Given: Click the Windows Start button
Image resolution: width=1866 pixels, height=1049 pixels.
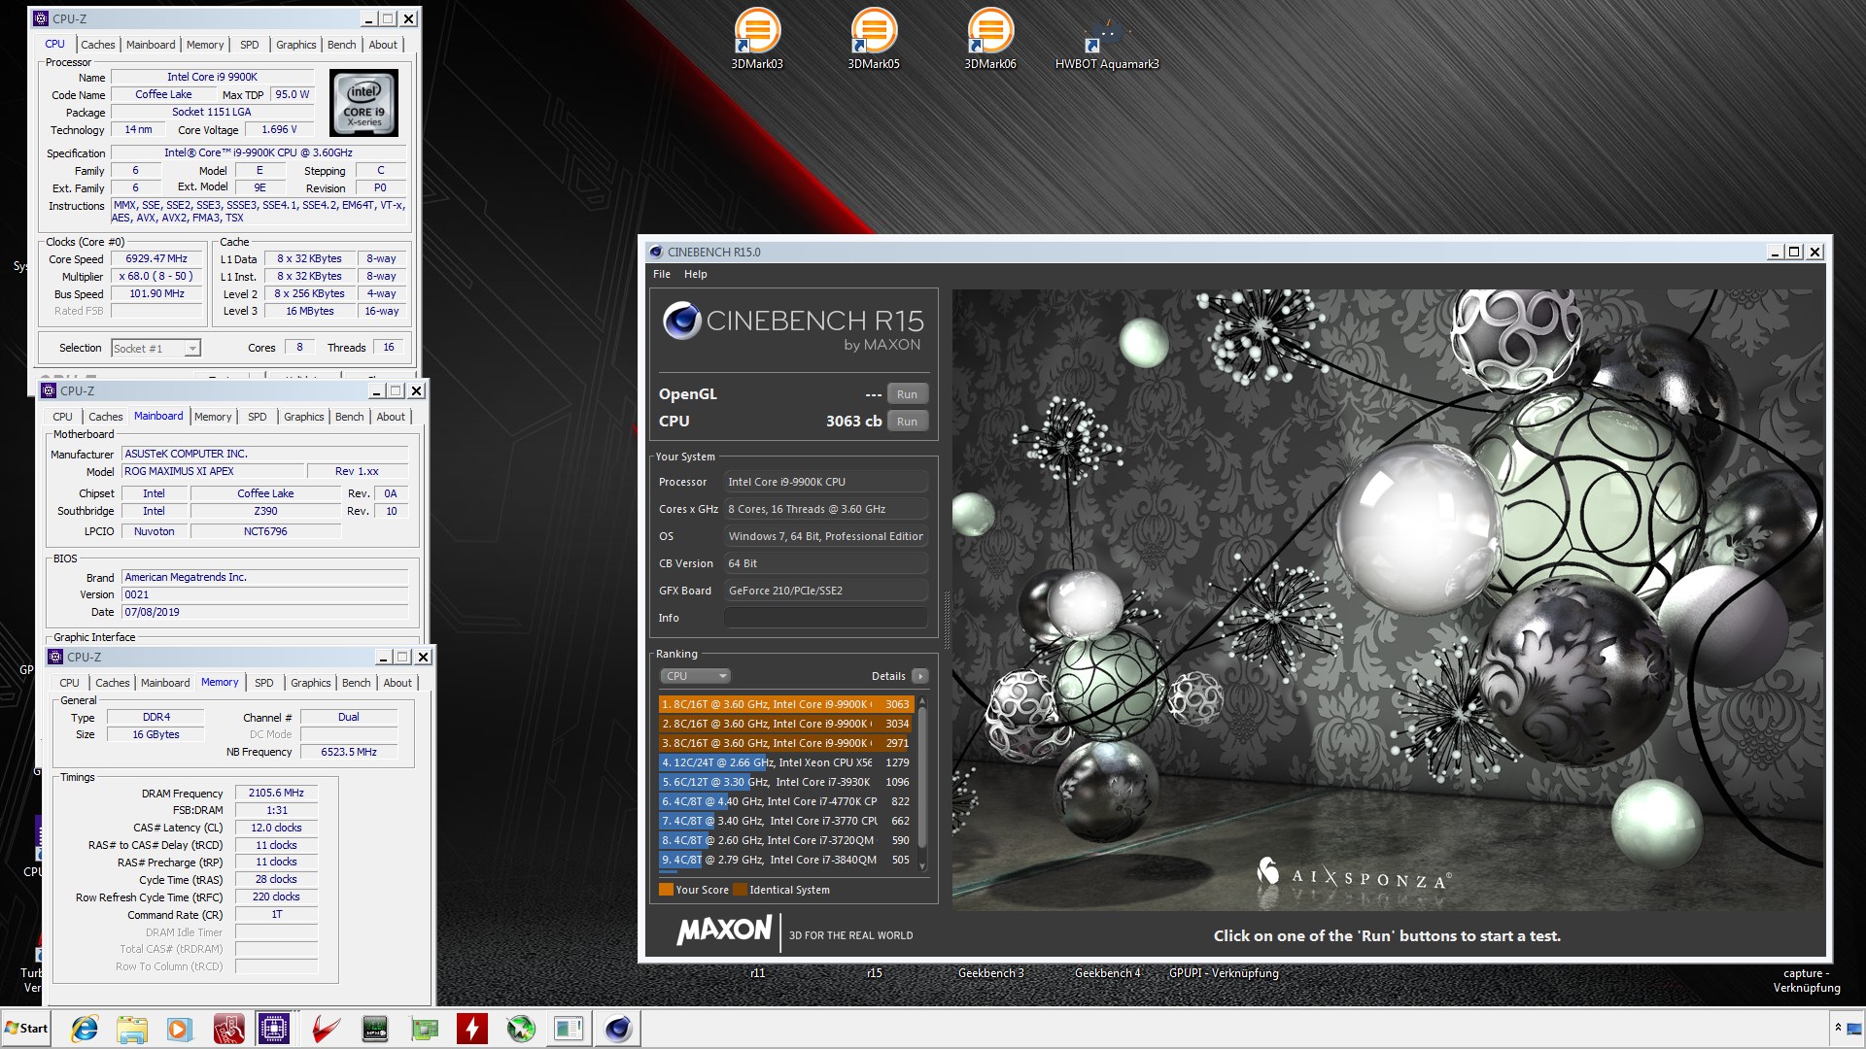Looking at the screenshot, I should click(x=26, y=1029).
